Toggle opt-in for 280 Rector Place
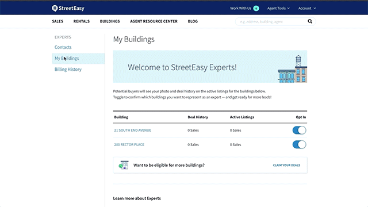 tap(299, 144)
